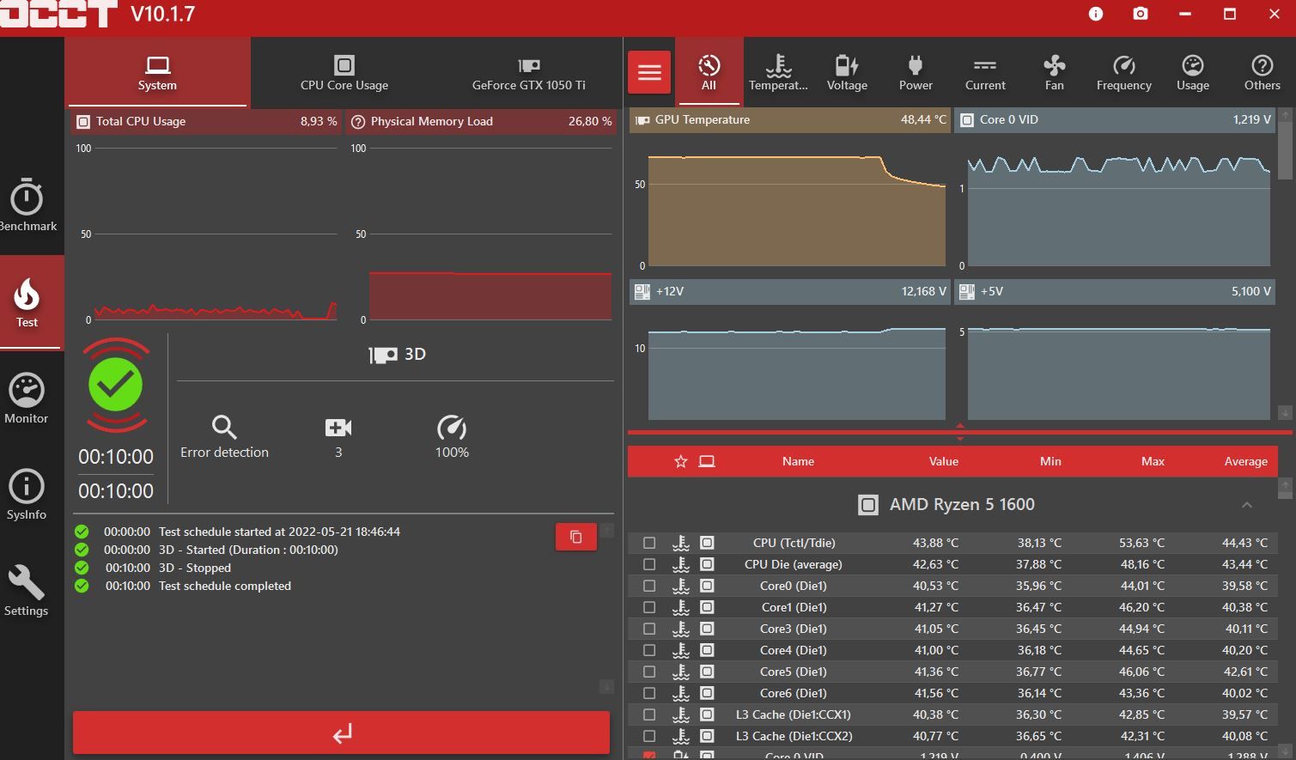This screenshot has height=760, width=1296.
Task: Check the Core3 (Die1) checkbox
Action: click(649, 629)
